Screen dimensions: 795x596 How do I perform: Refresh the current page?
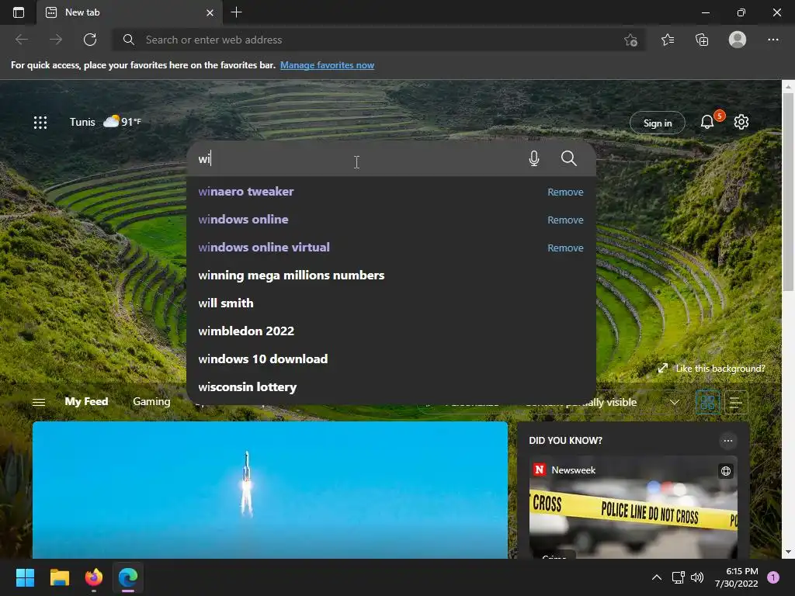pyautogui.click(x=90, y=40)
